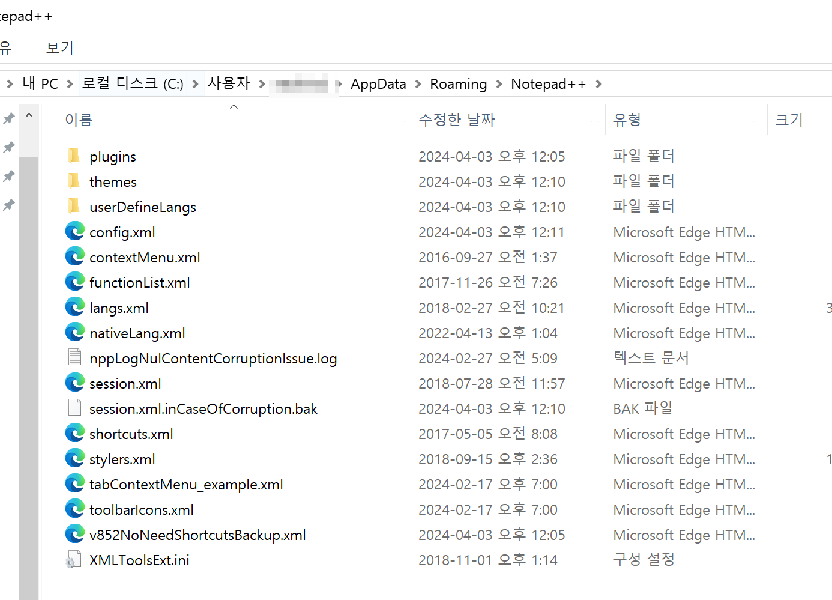832x600 pixels.
Task: Click the text document icon of nppLogNulContentCorruptionIssue.log
Action: [x=74, y=357]
